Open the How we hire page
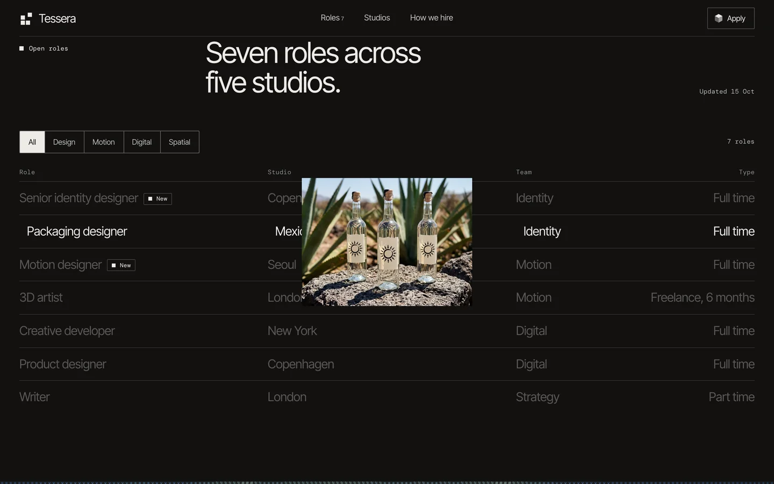This screenshot has height=484, width=774. point(432,18)
